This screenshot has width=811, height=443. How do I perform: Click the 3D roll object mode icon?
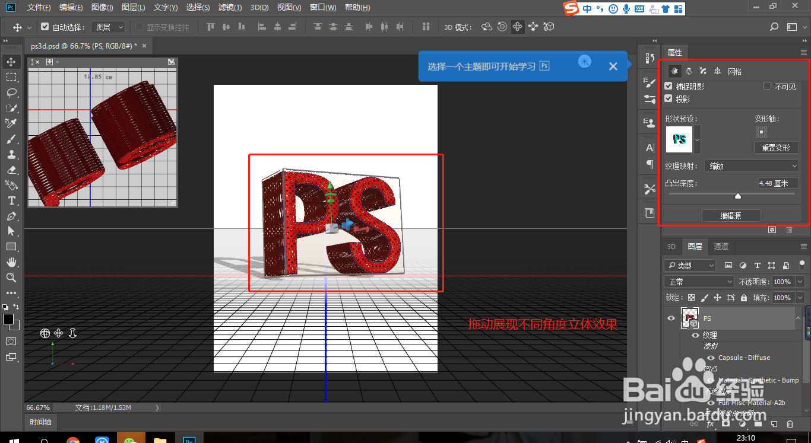502,27
